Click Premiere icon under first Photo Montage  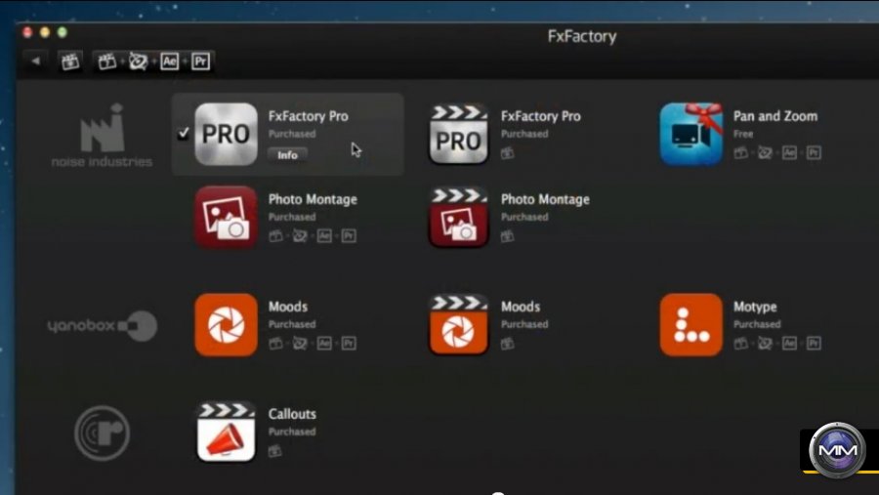pyautogui.click(x=349, y=236)
